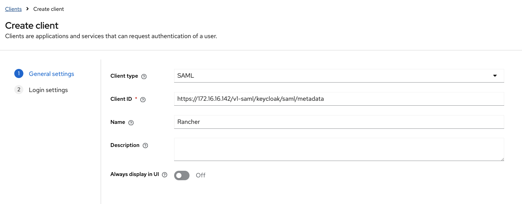Viewport: 522px width, 204px height.
Task: Click inside the empty Description textarea
Action: (x=338, y=149)
